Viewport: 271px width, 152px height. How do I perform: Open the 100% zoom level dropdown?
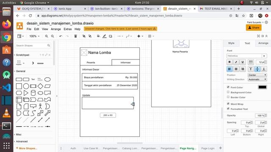34,36
